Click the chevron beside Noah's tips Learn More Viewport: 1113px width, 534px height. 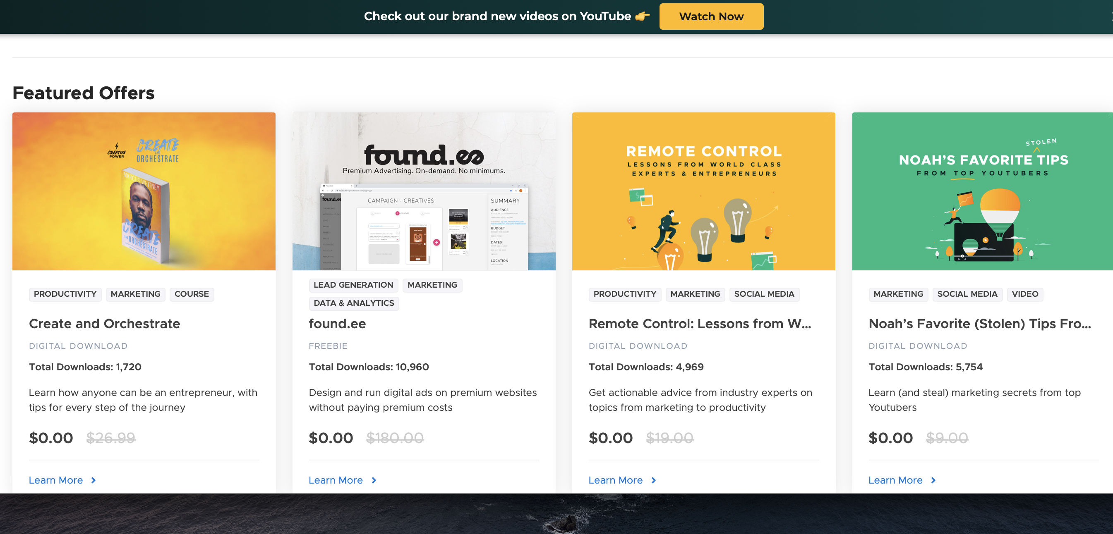pyautogui.click(x=934, y=480)
